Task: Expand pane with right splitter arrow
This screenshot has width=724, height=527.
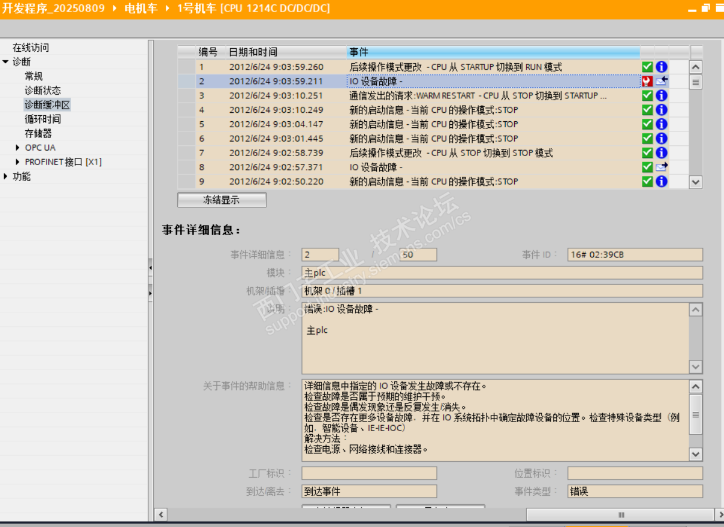Action: pyautogui.click(x=150, y=293)
